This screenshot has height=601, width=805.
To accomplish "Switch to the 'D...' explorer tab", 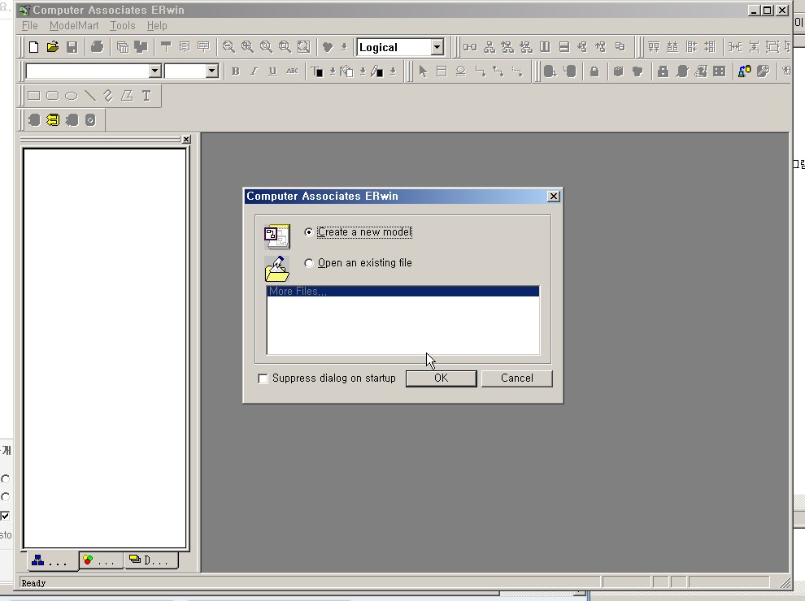I will 150,560.
